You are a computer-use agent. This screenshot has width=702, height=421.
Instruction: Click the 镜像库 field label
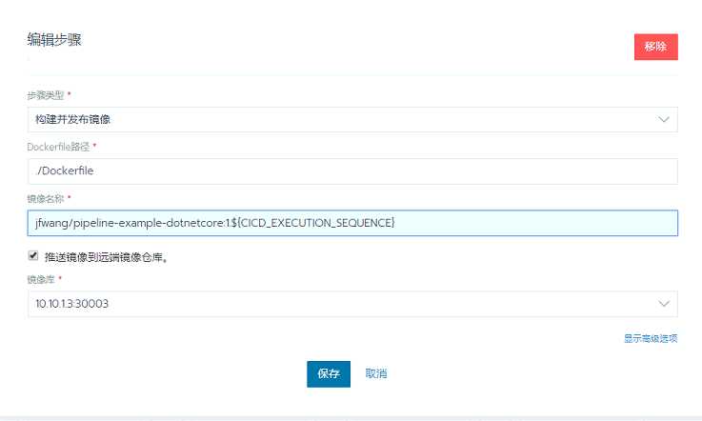click(x=41, y=279)
